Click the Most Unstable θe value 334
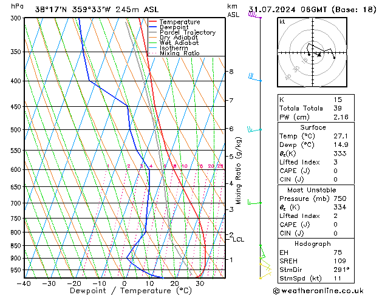The width and height of the screenshot is (382, 295). [x=340, y=208]
